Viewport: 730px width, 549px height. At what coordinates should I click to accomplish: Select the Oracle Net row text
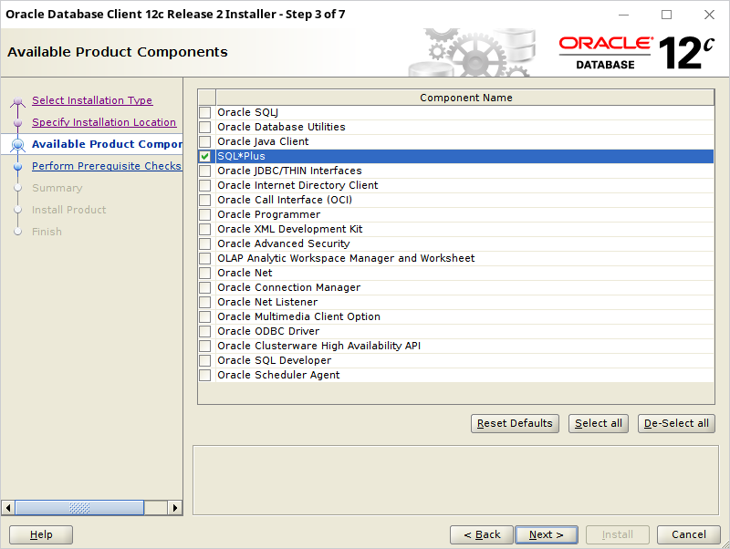point(245,273)
